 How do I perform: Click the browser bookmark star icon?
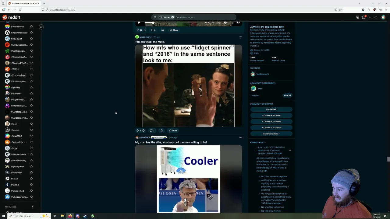pos(340,10)
